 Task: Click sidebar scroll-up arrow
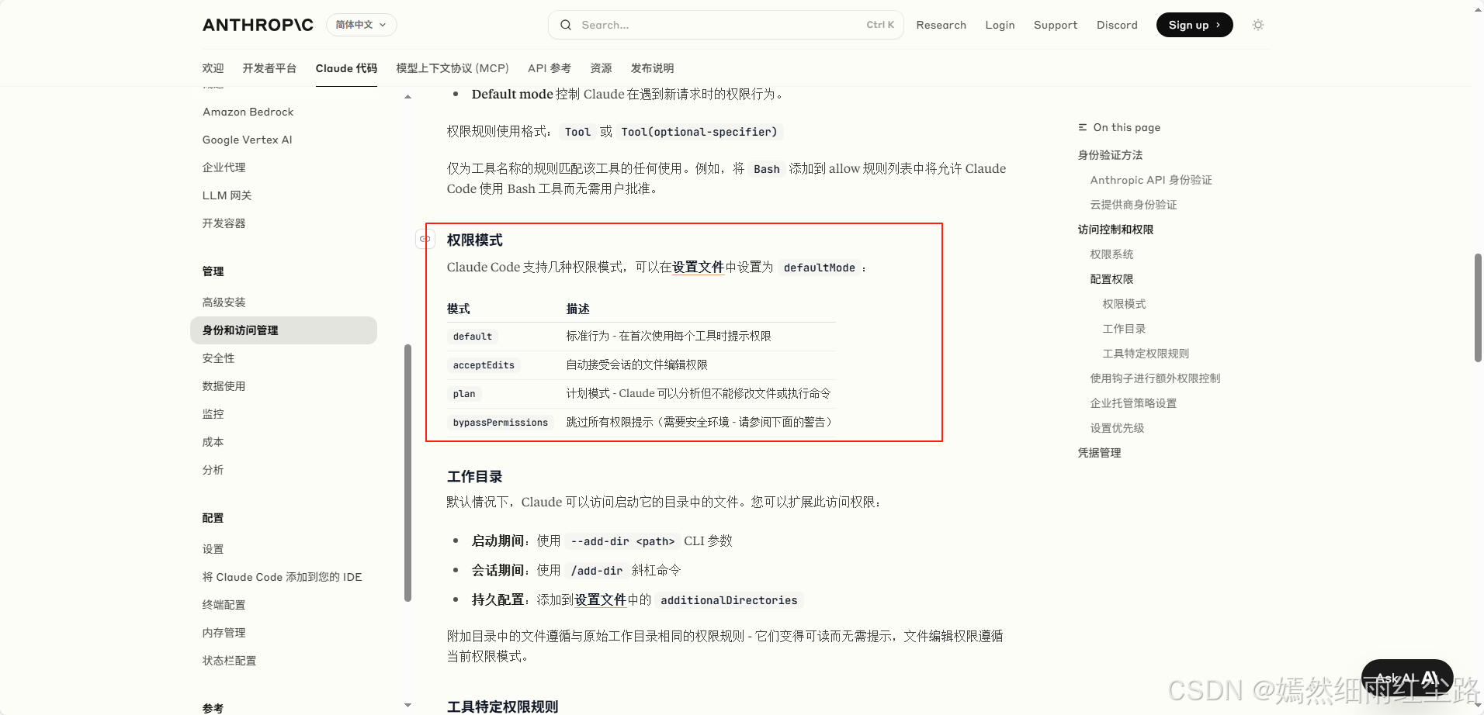coord(408,97)
